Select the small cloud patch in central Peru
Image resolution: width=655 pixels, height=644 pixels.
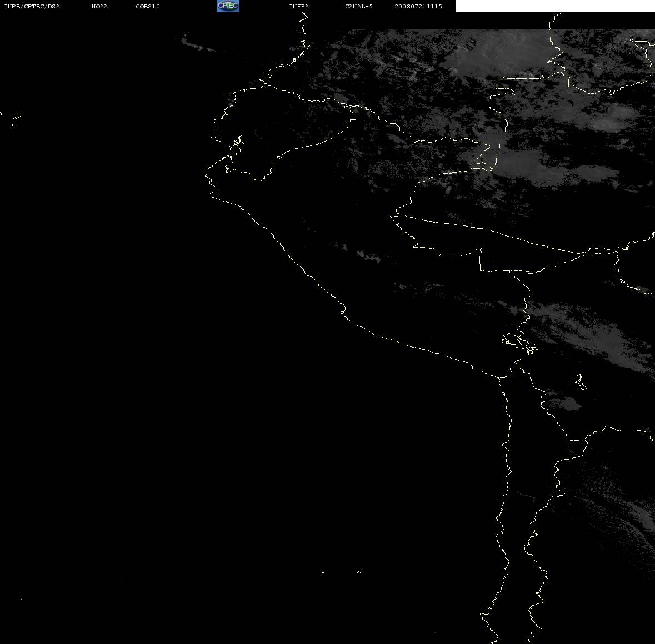pos(368,256)
